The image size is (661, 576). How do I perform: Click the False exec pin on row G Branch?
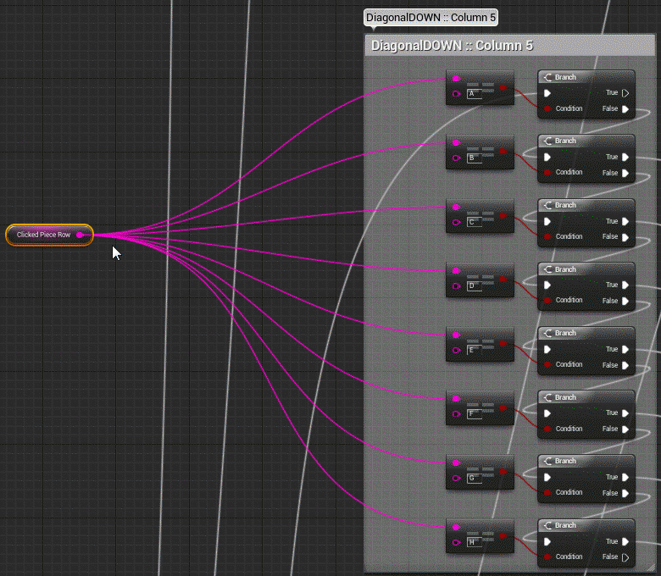click(x=625, y=494)
